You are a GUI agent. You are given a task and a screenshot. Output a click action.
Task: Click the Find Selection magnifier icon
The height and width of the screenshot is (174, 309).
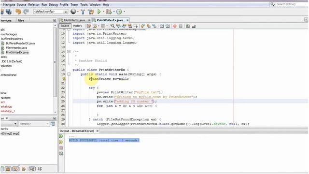[112, 26]
